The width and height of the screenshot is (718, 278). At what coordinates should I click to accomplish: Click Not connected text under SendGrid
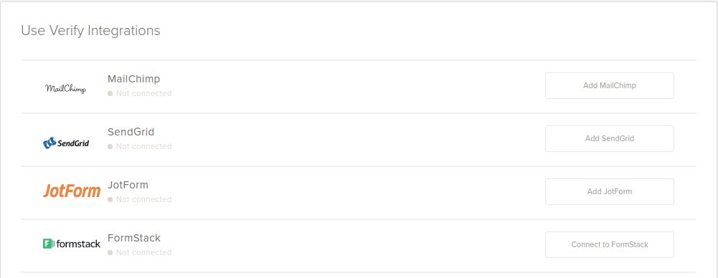[143, 146]
